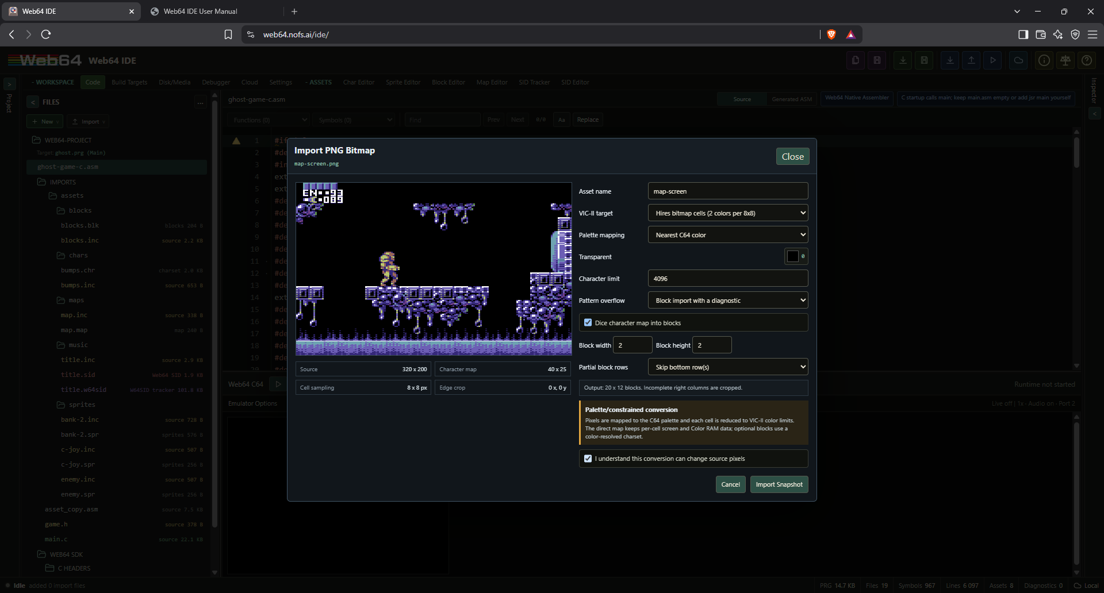1104x593 pixels.
Task: Pick the Transparent color swatch
Action: [x=793, y=256]
